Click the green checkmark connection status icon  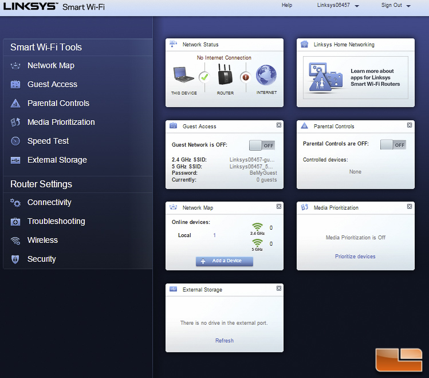(204, 77)
